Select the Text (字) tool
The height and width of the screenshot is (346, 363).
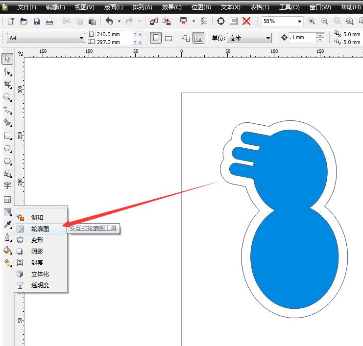7,186
